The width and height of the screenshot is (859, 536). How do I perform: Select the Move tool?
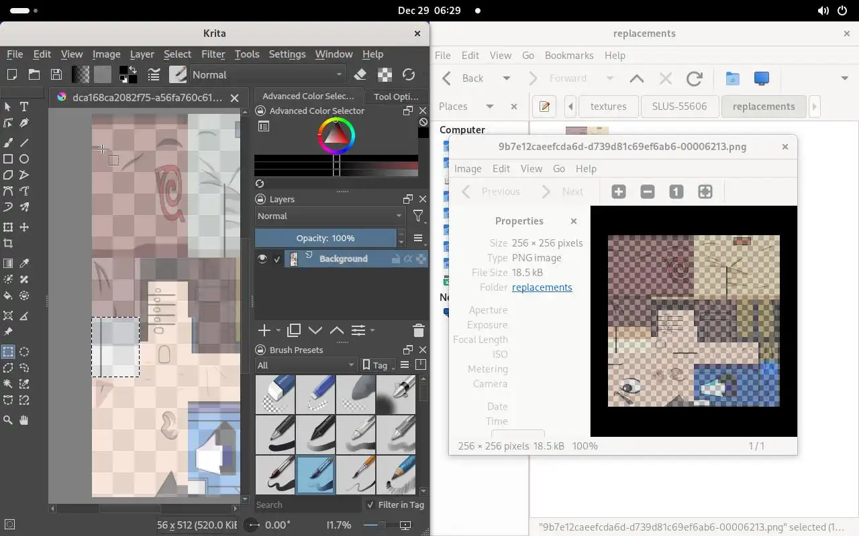tap(24, 227)
